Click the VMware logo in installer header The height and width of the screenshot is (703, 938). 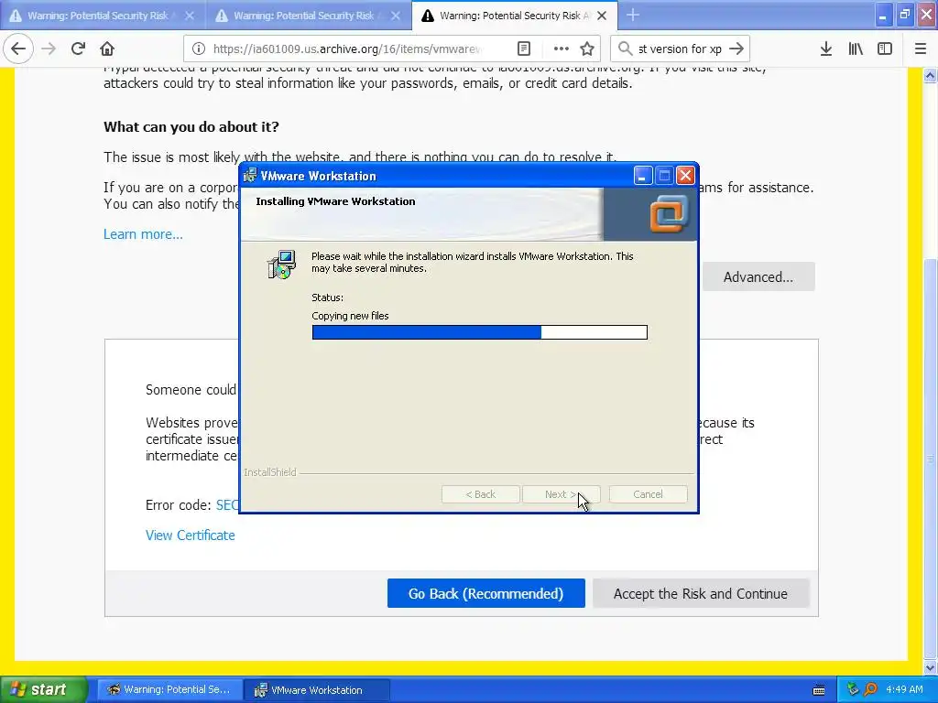(670, 212)
